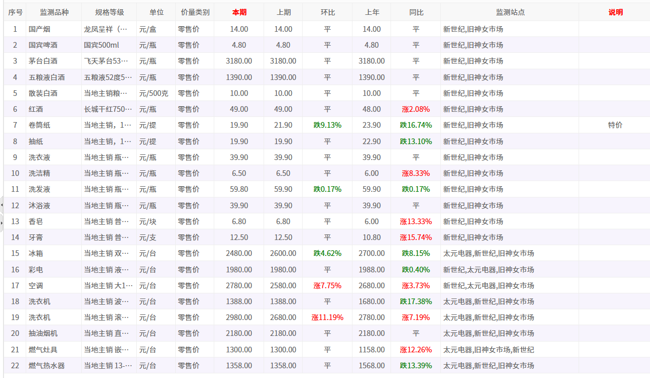Select the 彩电 product cell
Image resolution: width=650 pixels, height=378 pixels.
(53, 270)
